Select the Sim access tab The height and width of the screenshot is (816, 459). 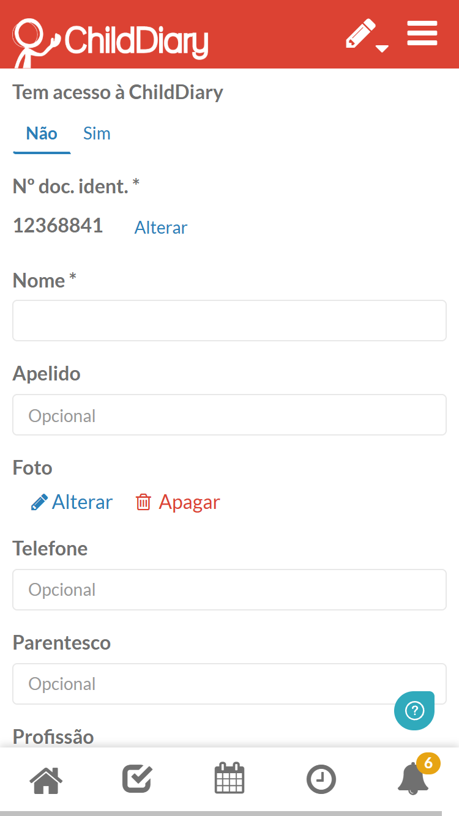(x=97, y=134)
